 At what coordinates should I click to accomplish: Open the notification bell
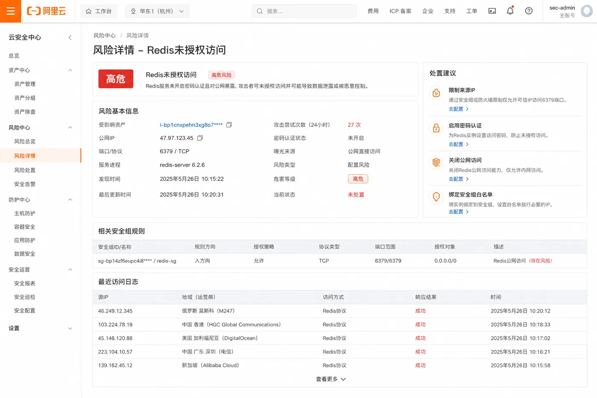[x=510, y=11]
